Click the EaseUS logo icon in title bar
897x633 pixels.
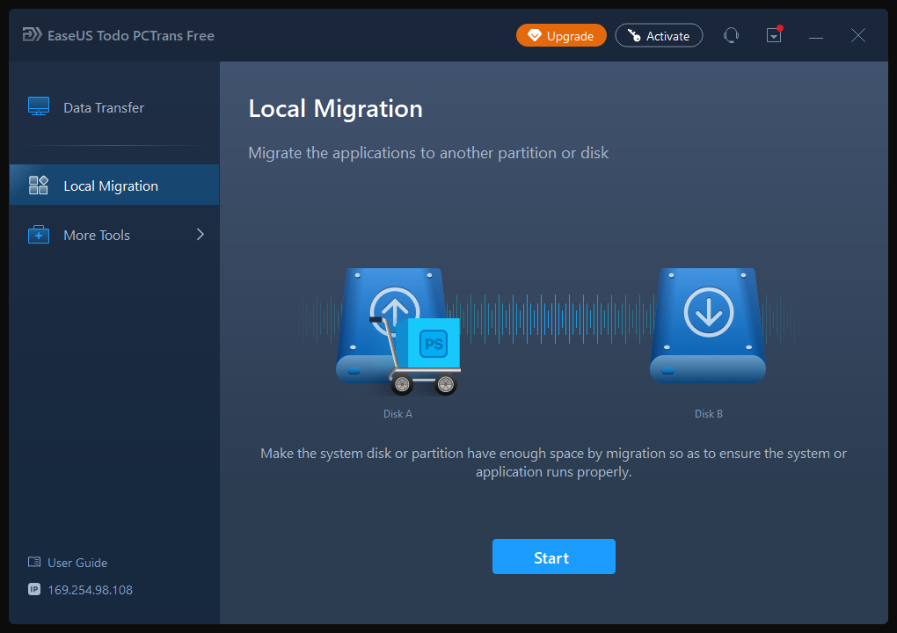pos(32,35)
